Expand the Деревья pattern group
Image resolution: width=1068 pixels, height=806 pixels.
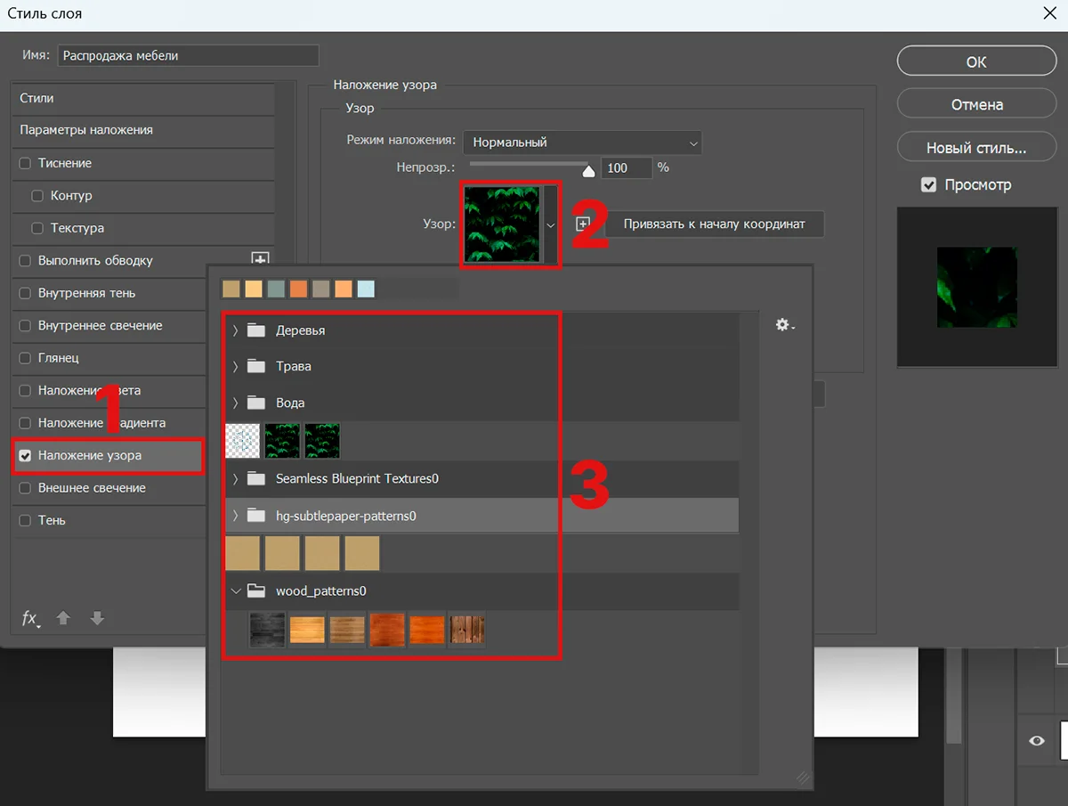click(235, 330)
